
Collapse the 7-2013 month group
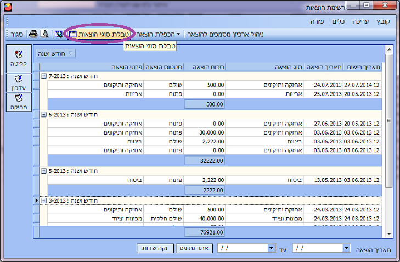pos(44,75)
